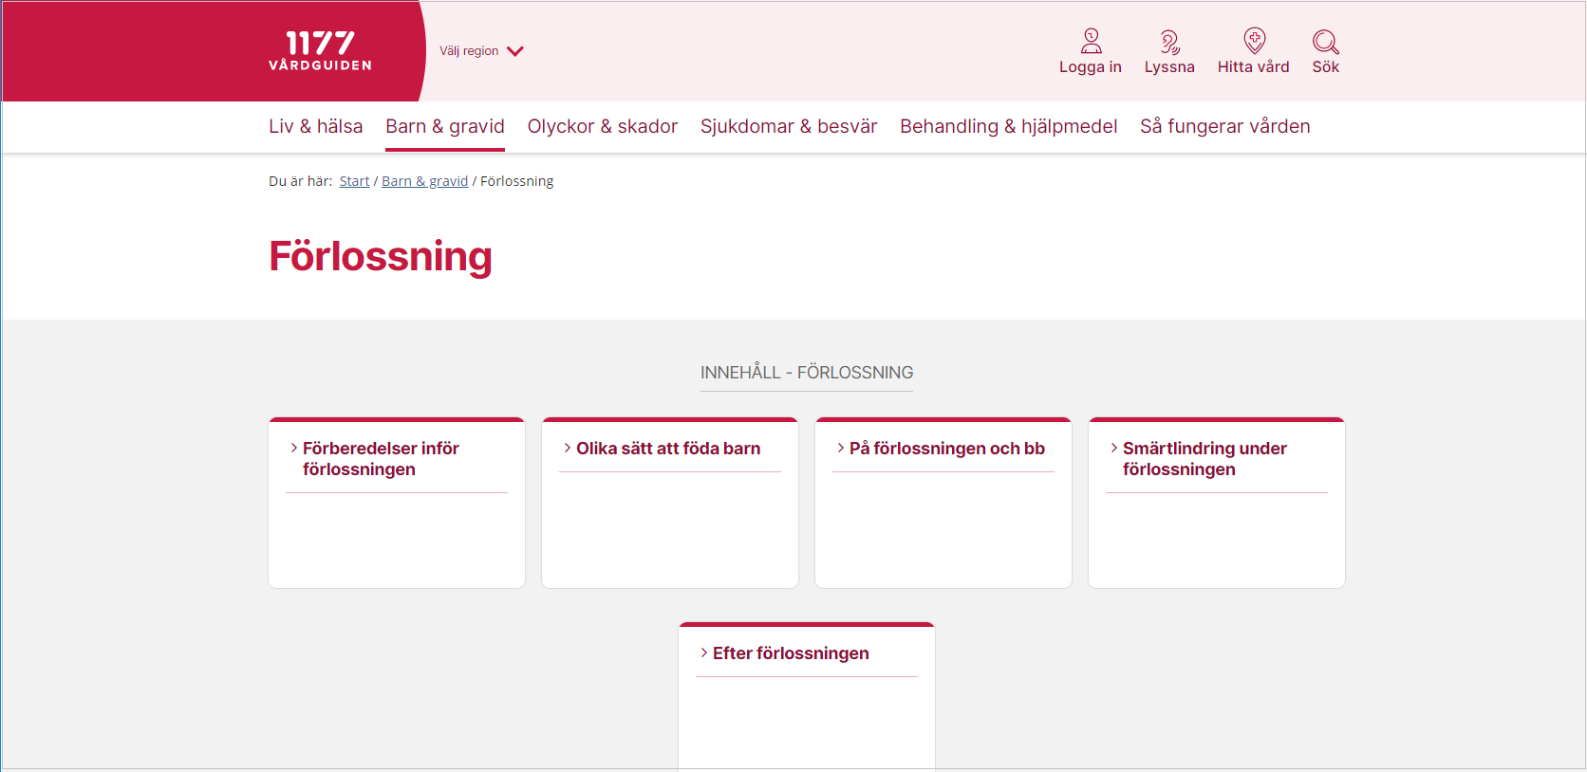Viewport: 1587px width, 772px height.
Task: Select the Barn & gravid tab
Action: pyautogui.click(x=444, y=126)
